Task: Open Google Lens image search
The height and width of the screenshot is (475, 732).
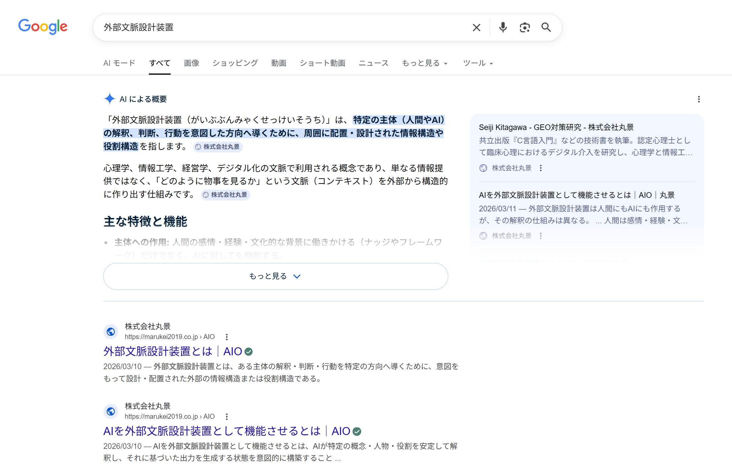Action: 525,27
